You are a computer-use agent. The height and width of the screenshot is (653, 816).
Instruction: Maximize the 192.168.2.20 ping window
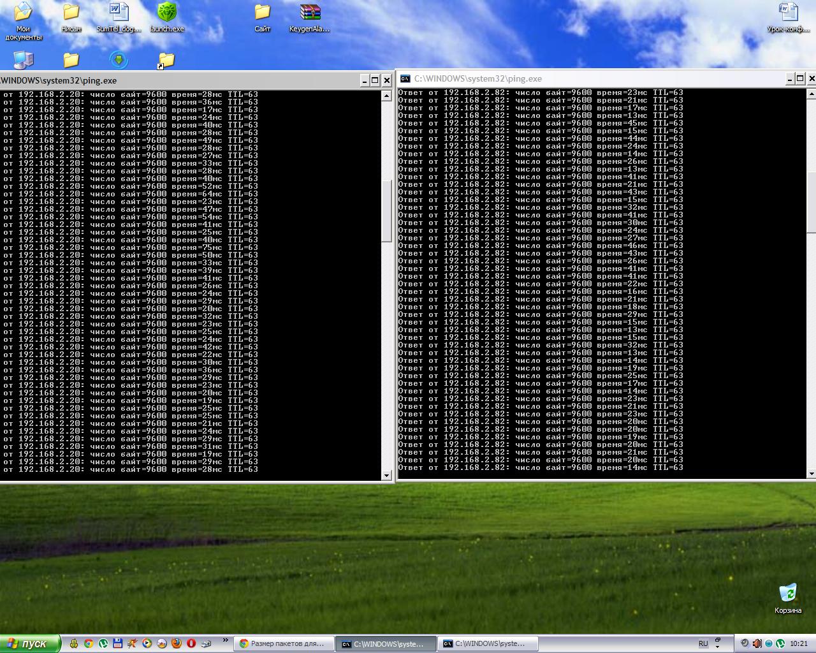(375, 80)
